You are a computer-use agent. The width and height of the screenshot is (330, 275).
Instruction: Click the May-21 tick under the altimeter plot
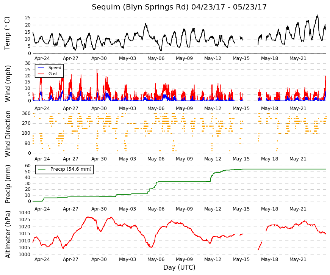coord(298,259)
